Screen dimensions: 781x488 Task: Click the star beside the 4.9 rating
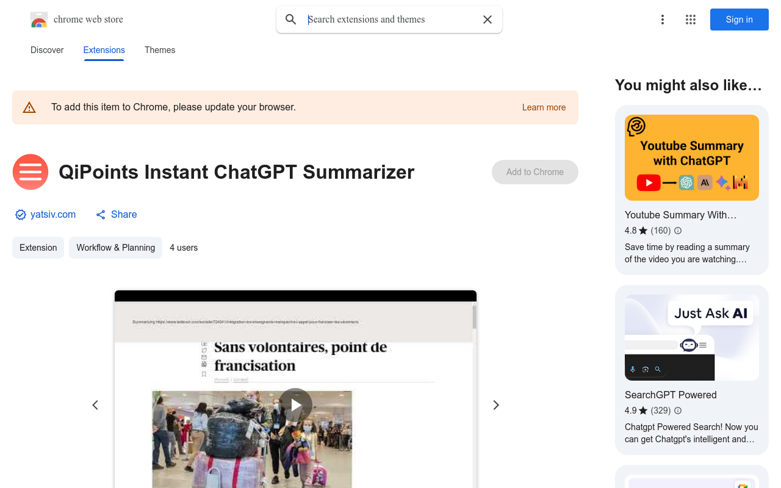643,411
